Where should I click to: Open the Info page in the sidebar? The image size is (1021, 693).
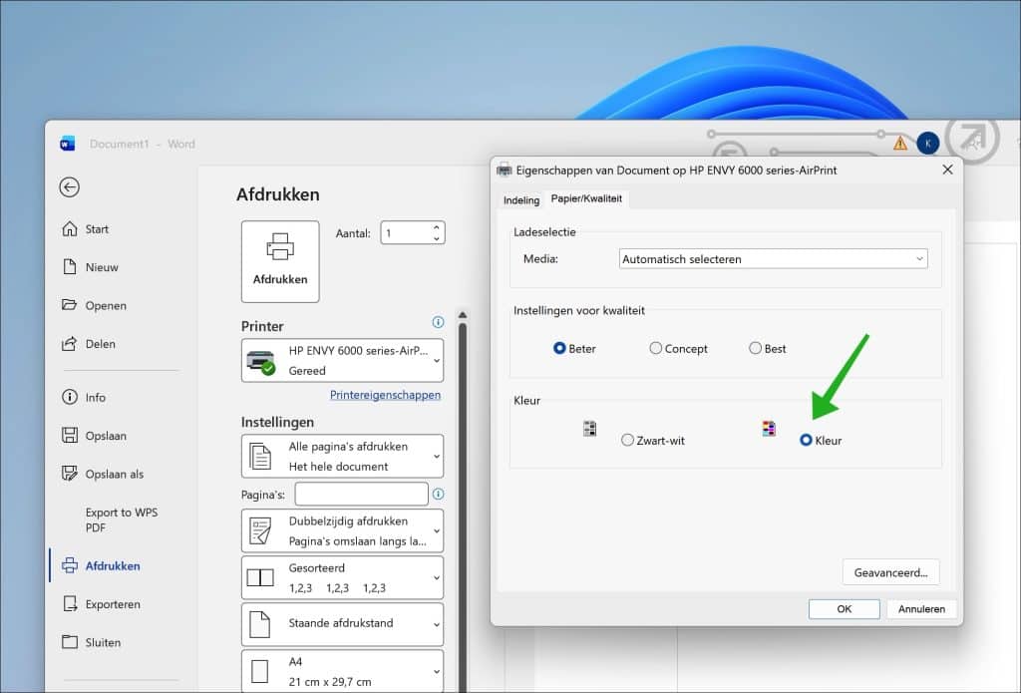point(95,397)
